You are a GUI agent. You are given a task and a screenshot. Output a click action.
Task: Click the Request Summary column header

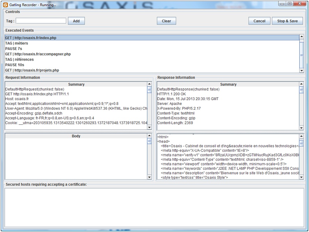click(x=76, y=84)
